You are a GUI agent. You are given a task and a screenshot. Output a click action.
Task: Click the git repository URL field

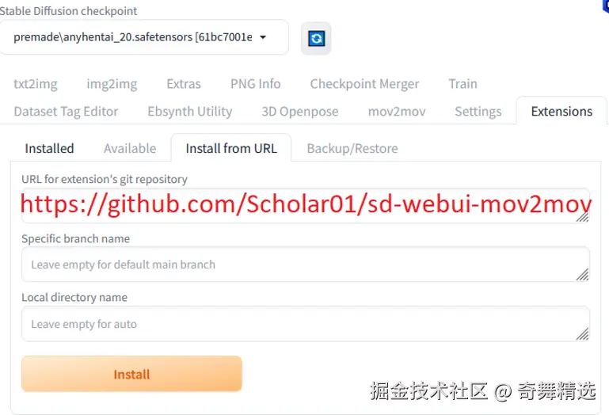coord(306,205)
